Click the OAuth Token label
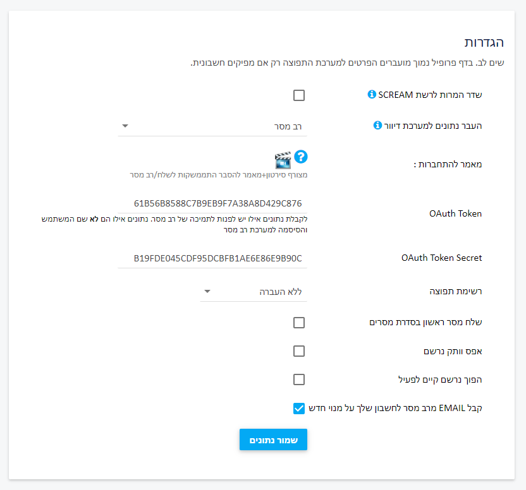Screen dimensions: 526x490 [456, 213]
